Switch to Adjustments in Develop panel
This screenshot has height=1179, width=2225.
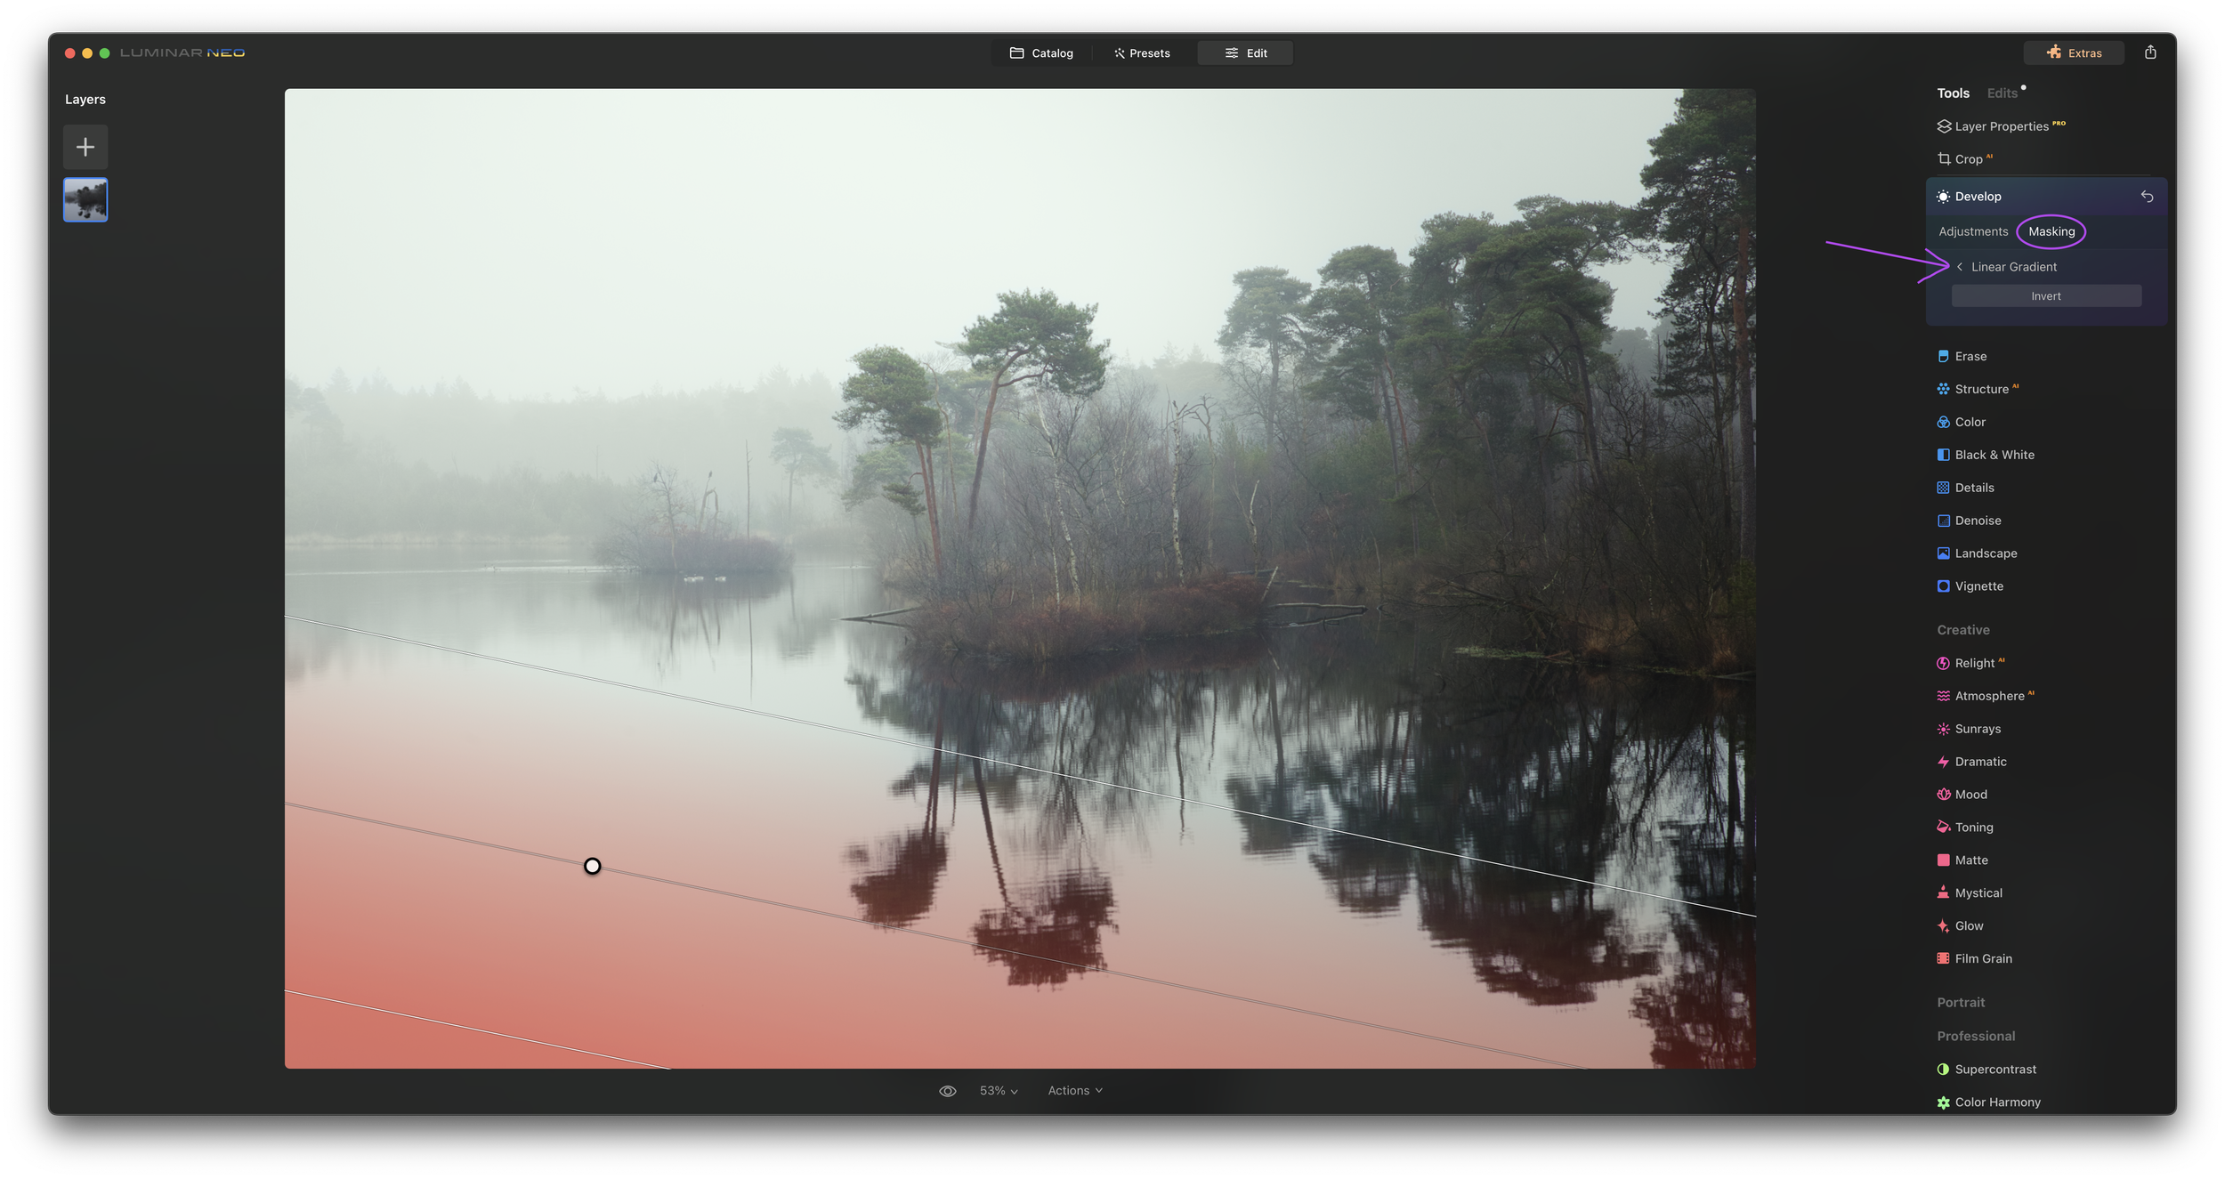[x=1972, y=231]
